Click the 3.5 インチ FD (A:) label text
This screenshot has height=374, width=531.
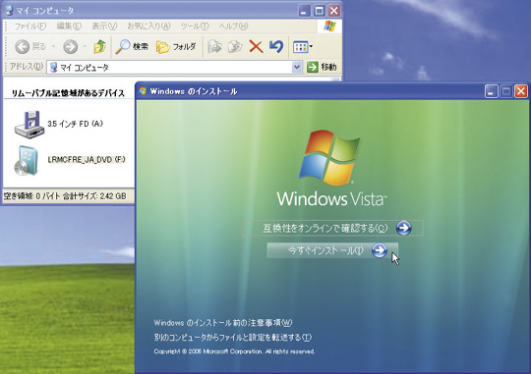(x=75, y=124)
